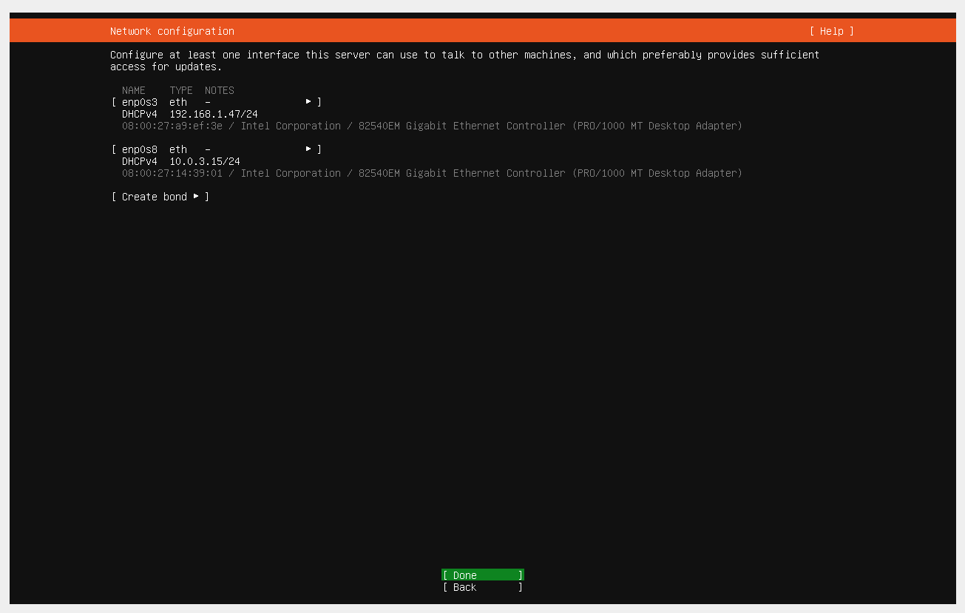Viewport: 965px width, 613px height.
Task: Expand the enp0s3 interface menu arrow
Action: pos(308,102)
